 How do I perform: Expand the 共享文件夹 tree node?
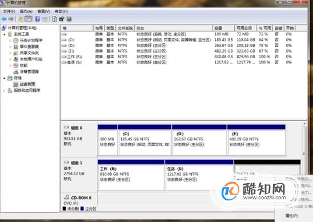pos(10,53)
